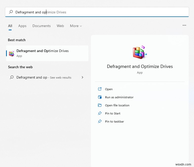The image size is (194, 167).
Task: Choose Run as administrator
Action: (x=119, y=97)
